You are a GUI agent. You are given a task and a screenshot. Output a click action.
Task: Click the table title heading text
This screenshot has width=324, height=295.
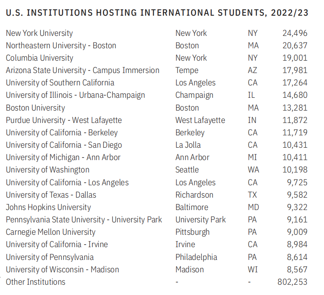[x=157, y=13]
